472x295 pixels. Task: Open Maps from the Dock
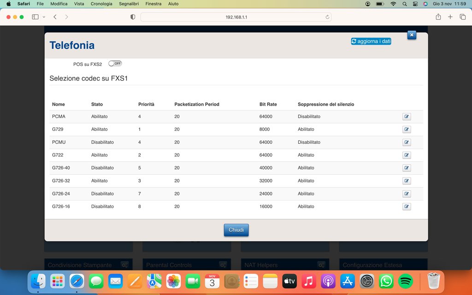coord(154,282)
